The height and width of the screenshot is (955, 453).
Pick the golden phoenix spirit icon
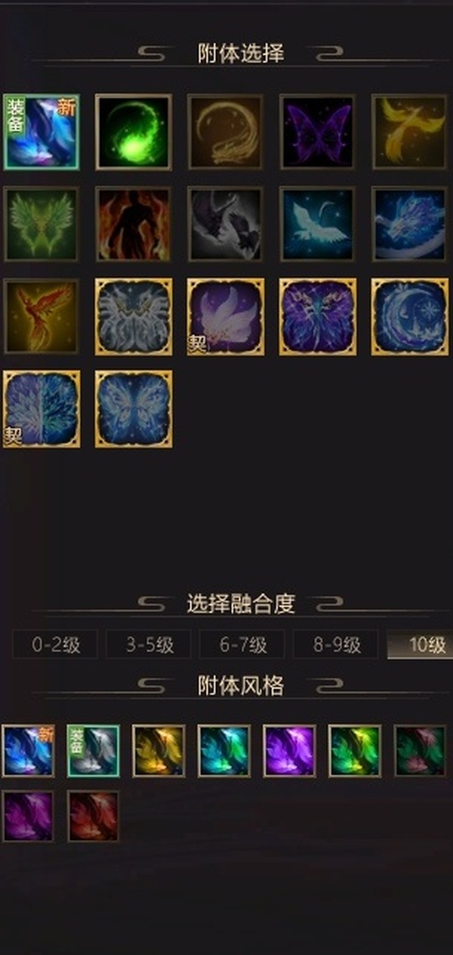click(410, 132)
